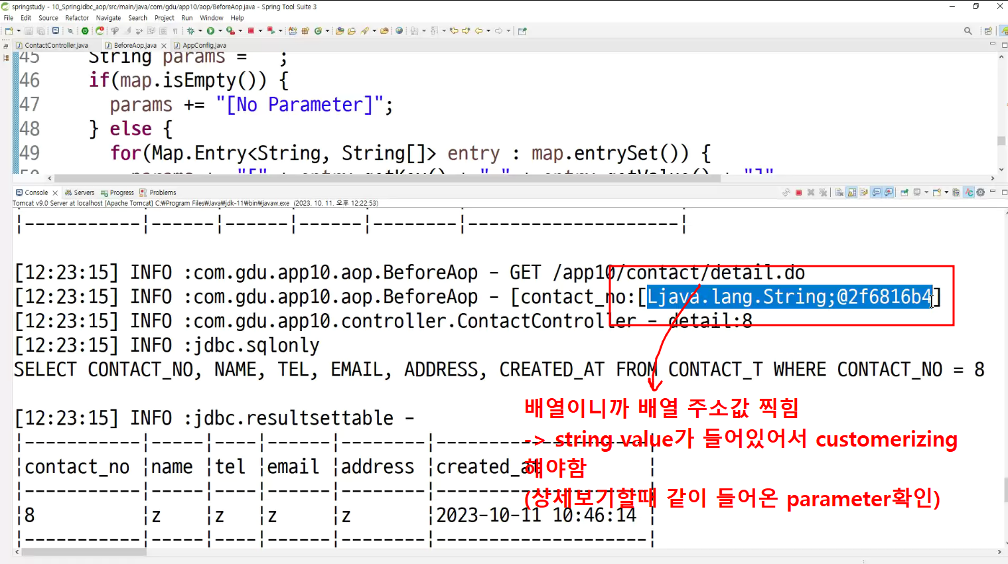Toggle Show Console on Standard Out change
Screen dimensions: 1008x564
coord(876,192)
